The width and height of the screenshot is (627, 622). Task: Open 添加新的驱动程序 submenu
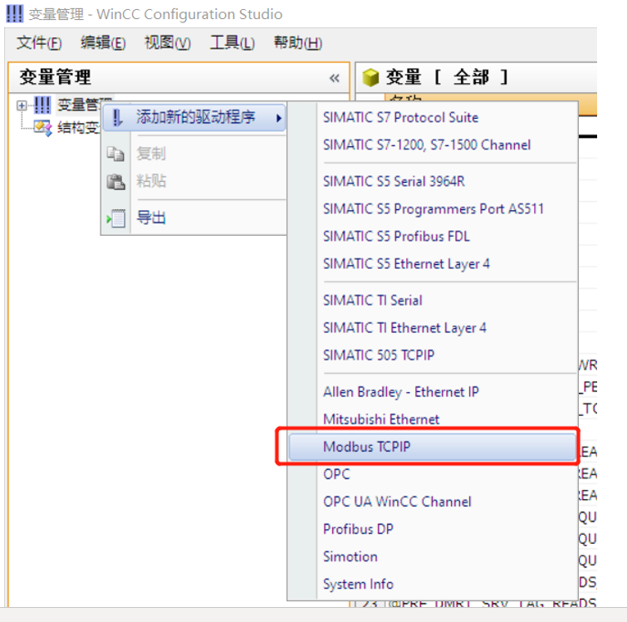point(194,118)
